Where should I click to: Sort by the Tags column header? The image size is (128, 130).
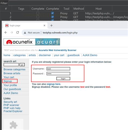pos(21,9)
